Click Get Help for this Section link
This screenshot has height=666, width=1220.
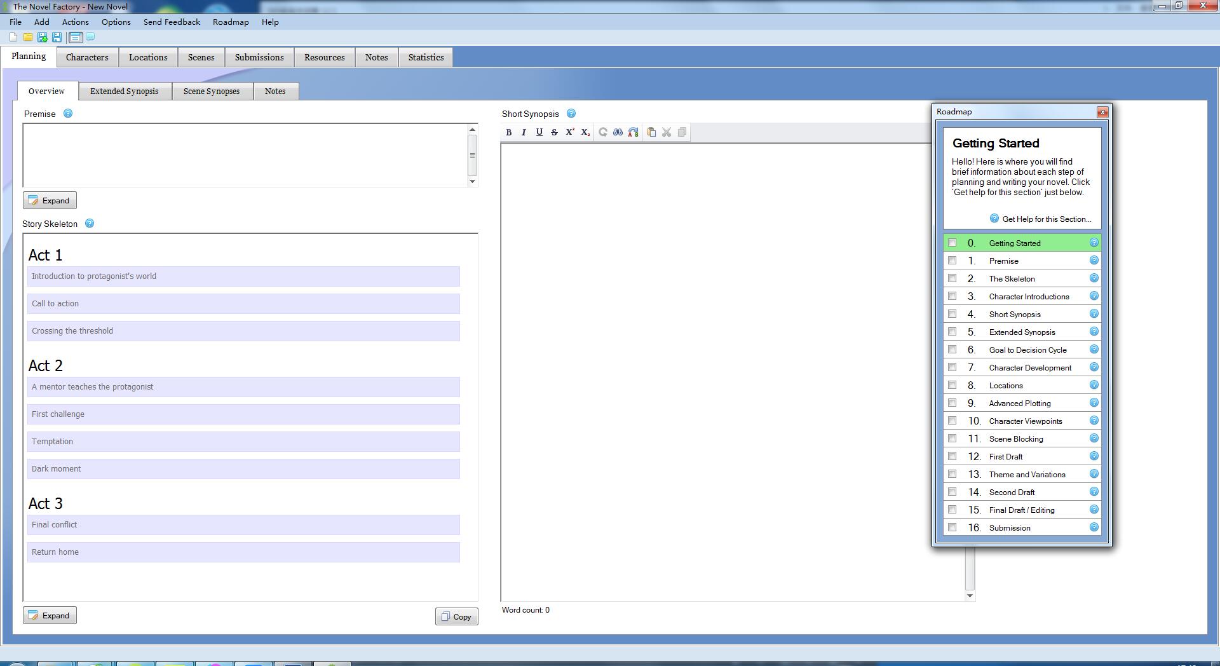[x=1046, y=219]
